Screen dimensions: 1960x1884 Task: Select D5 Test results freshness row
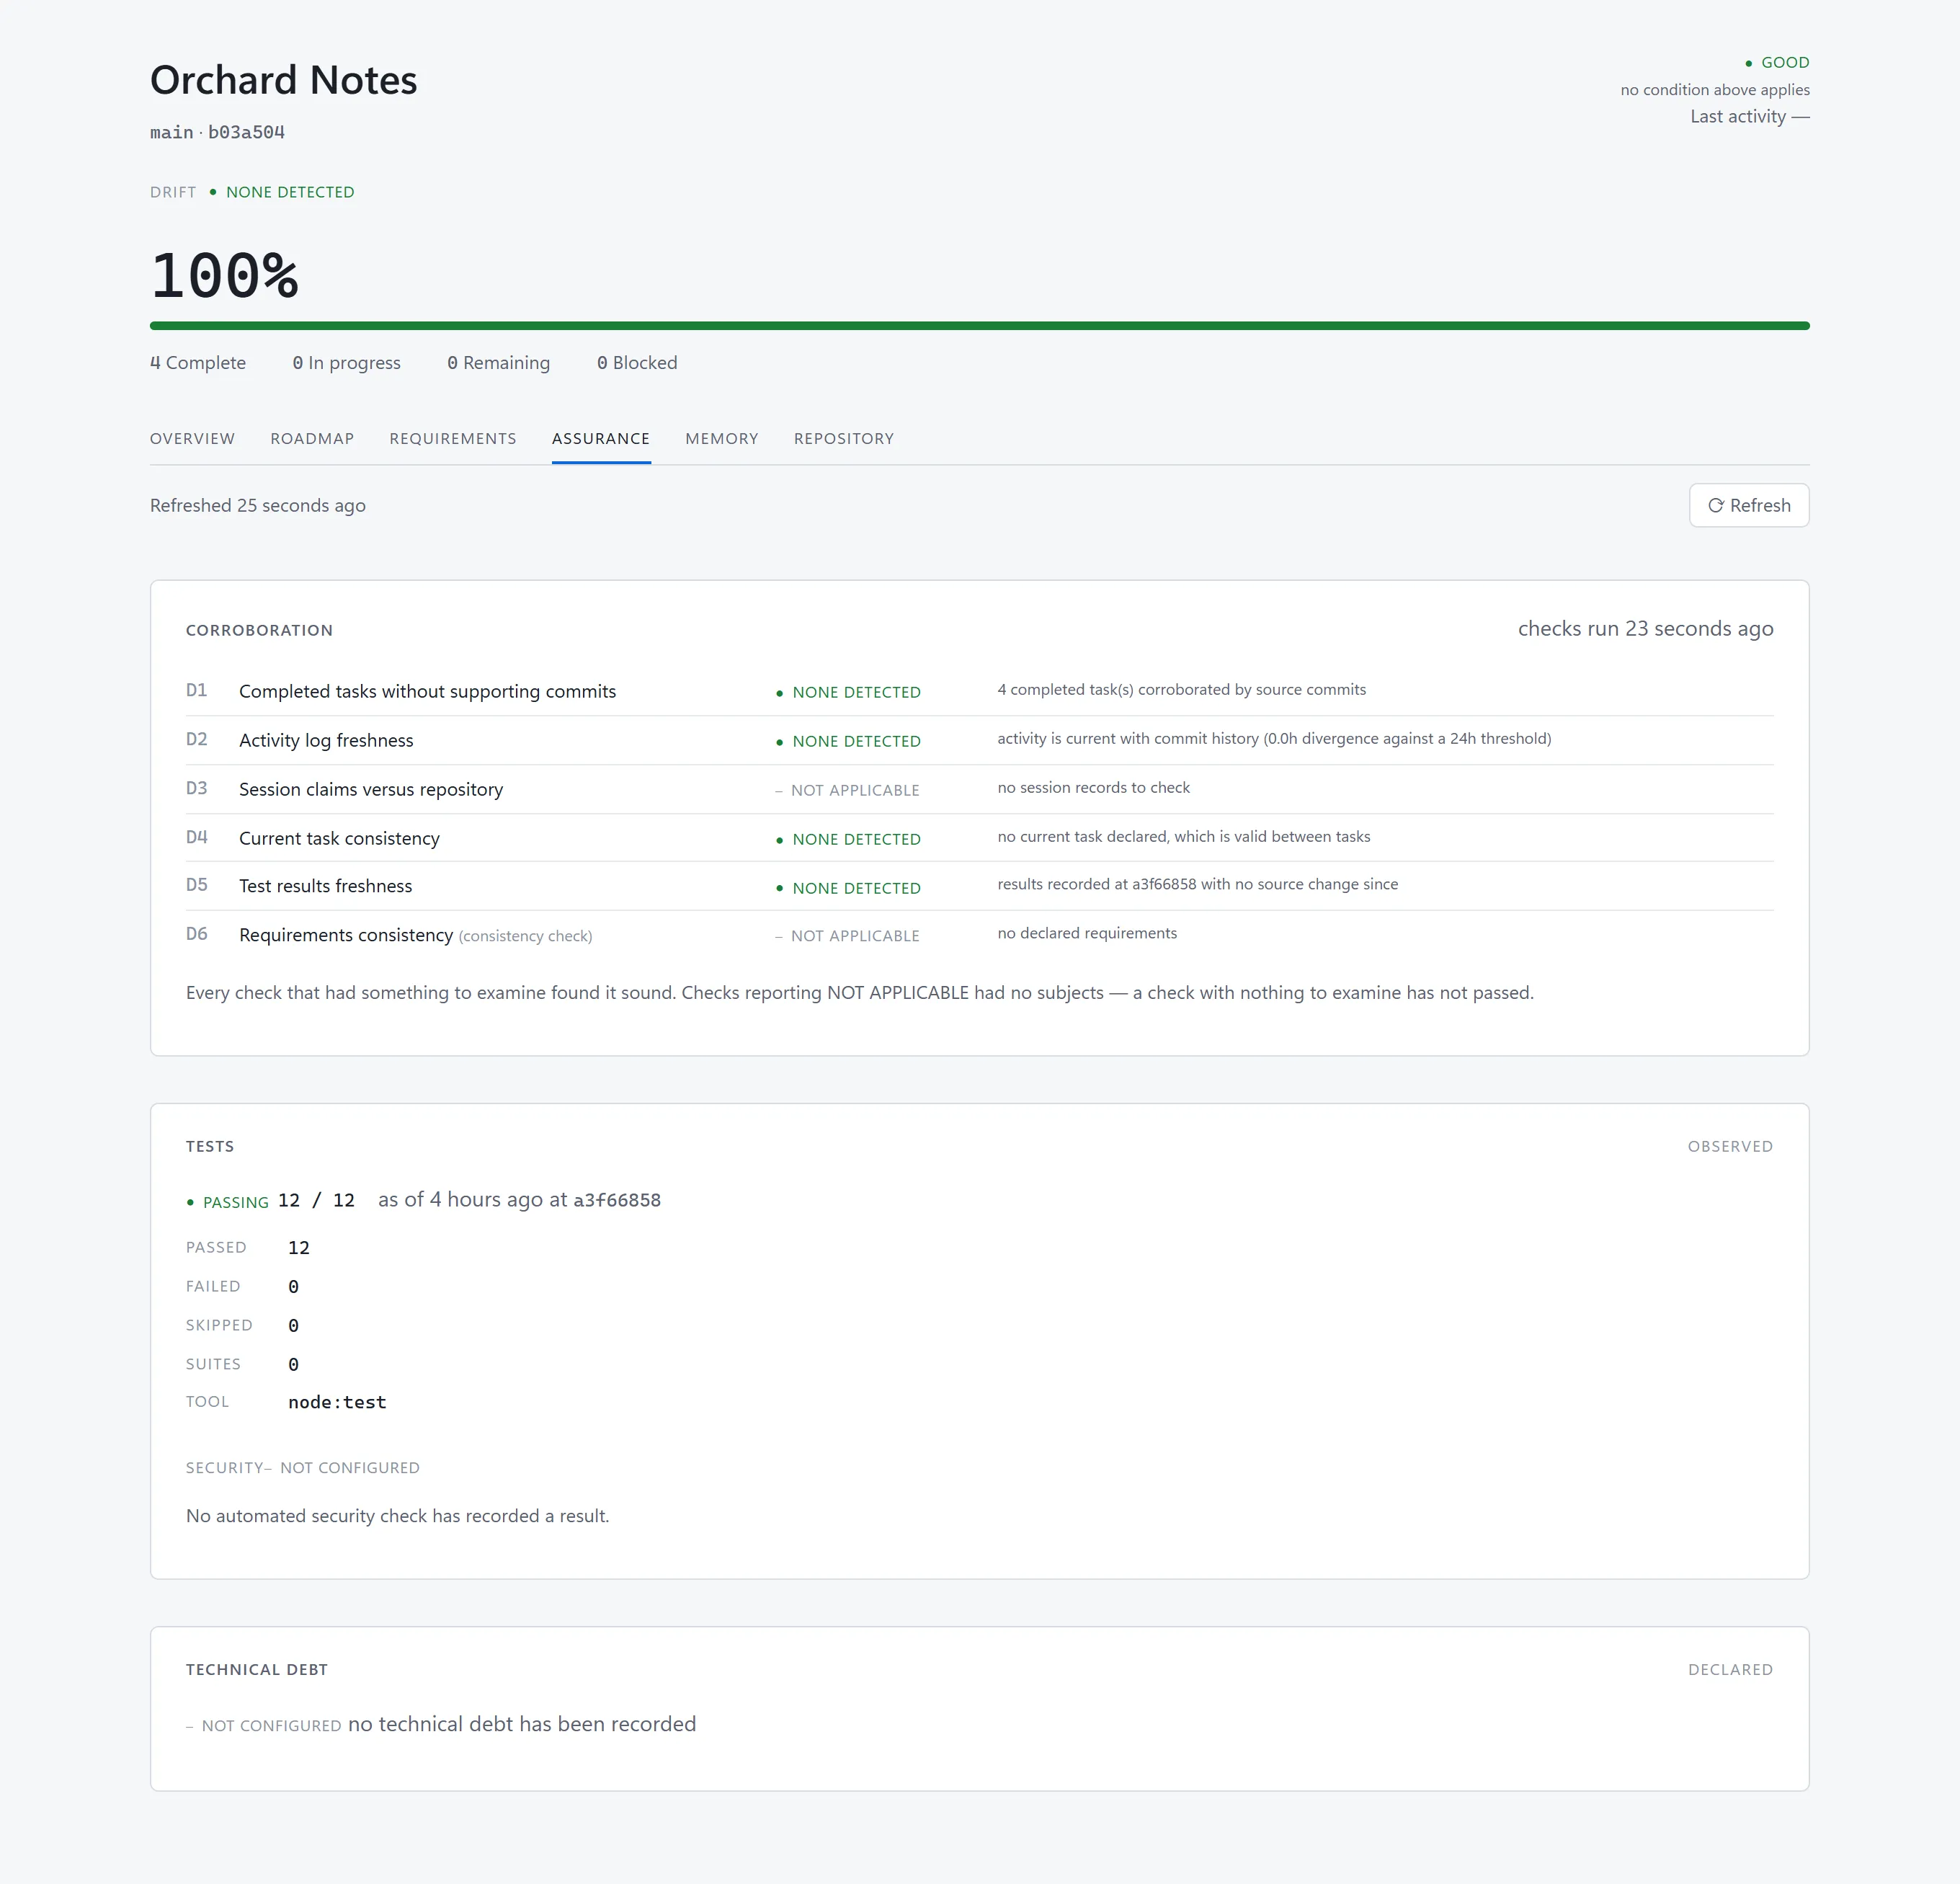tap(979, 886)
